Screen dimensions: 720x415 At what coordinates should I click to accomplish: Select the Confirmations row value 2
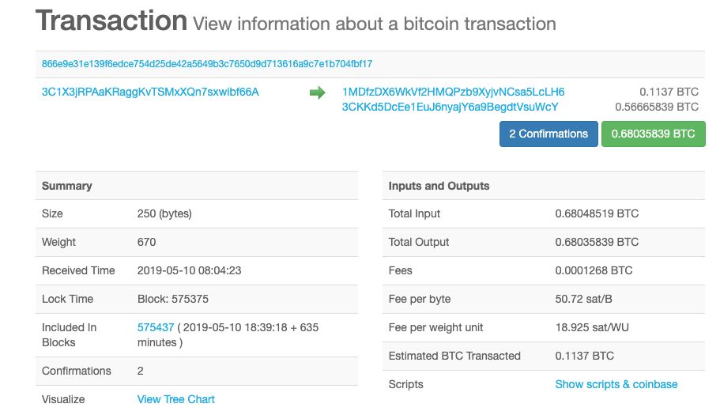point(141,371)
